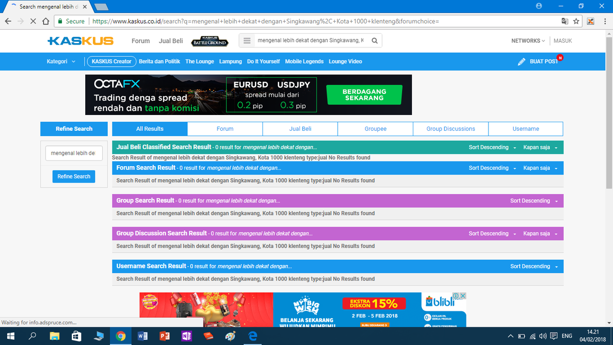Open Sort Descending in Forum Search Result
This screenshot has height=345, width=613.
pos(492,168)
